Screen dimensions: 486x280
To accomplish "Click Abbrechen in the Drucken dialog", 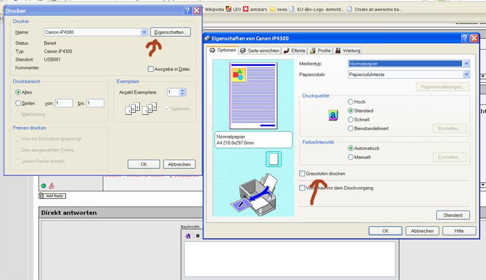I will pyautogui.click(x=179, y=165).
